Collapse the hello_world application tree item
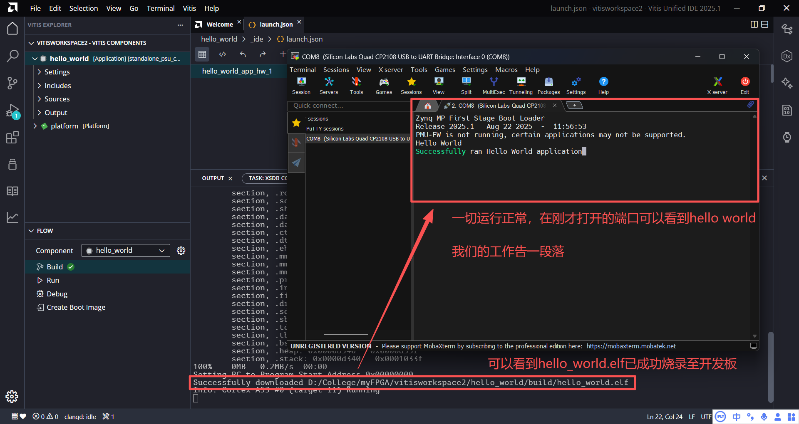Image resolution: width=799 pixels, height=424 pixels. [35, 58]
